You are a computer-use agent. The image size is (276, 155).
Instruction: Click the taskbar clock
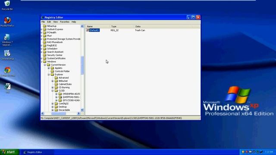pos(269,152)
